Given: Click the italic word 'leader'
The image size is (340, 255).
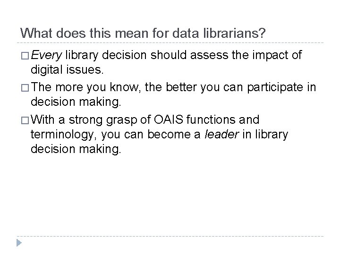Looking at the screenshot, I should [221, 134].
